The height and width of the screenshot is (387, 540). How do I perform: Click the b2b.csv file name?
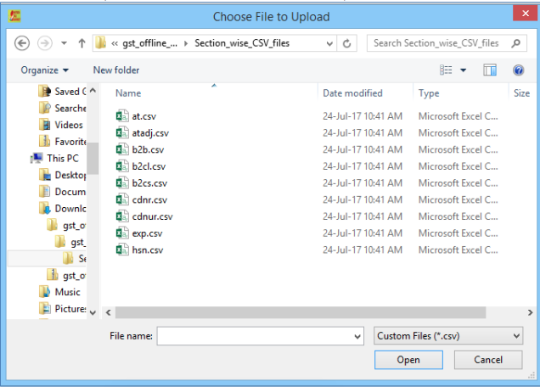pyautogui.click(x=148, y=149)
